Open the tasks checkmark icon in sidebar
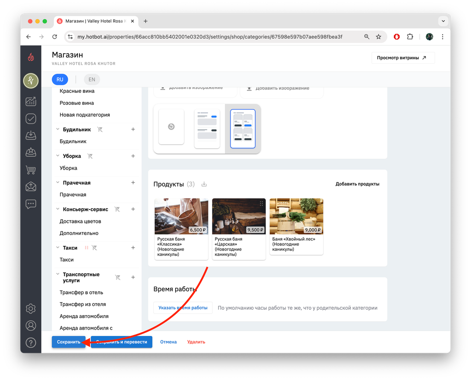 (31, 119)
